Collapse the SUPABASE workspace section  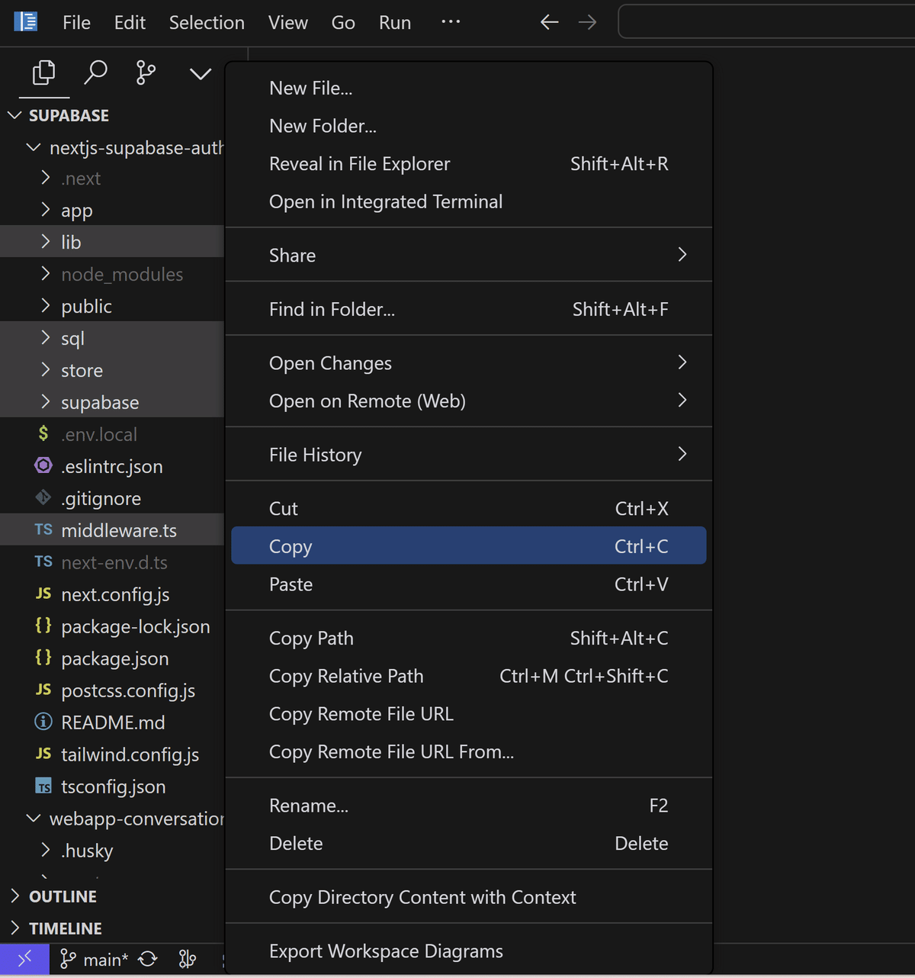[x=14, y=115]
